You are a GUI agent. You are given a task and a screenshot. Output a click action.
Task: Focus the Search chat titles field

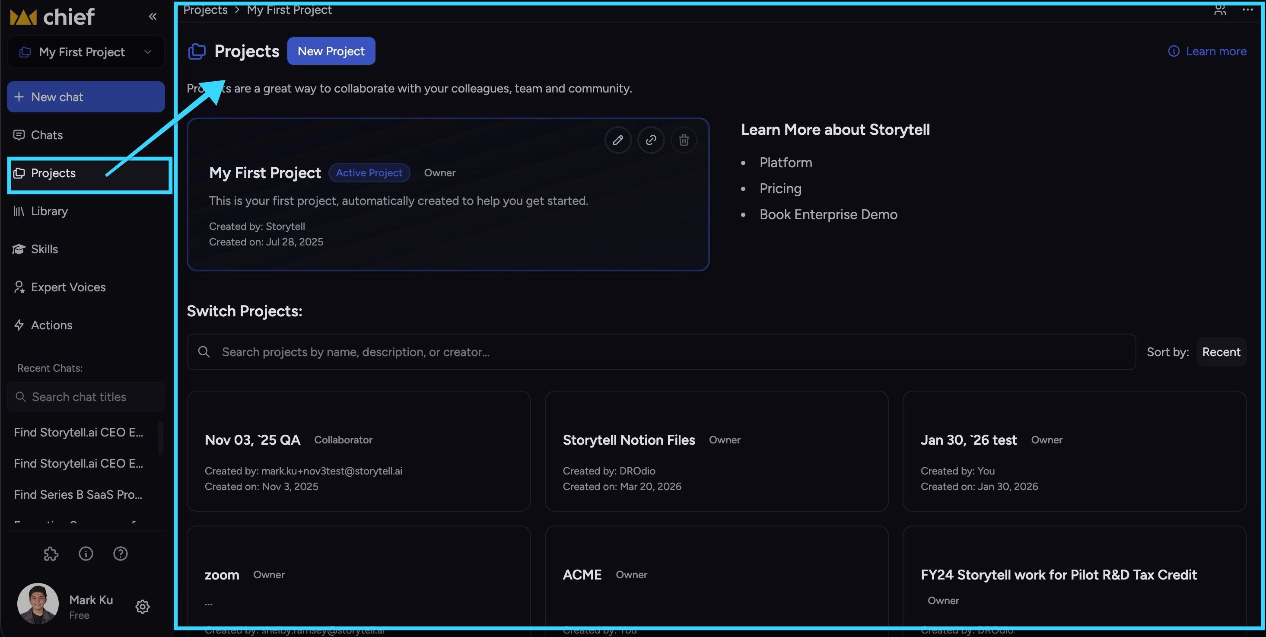tap(86, 397)
